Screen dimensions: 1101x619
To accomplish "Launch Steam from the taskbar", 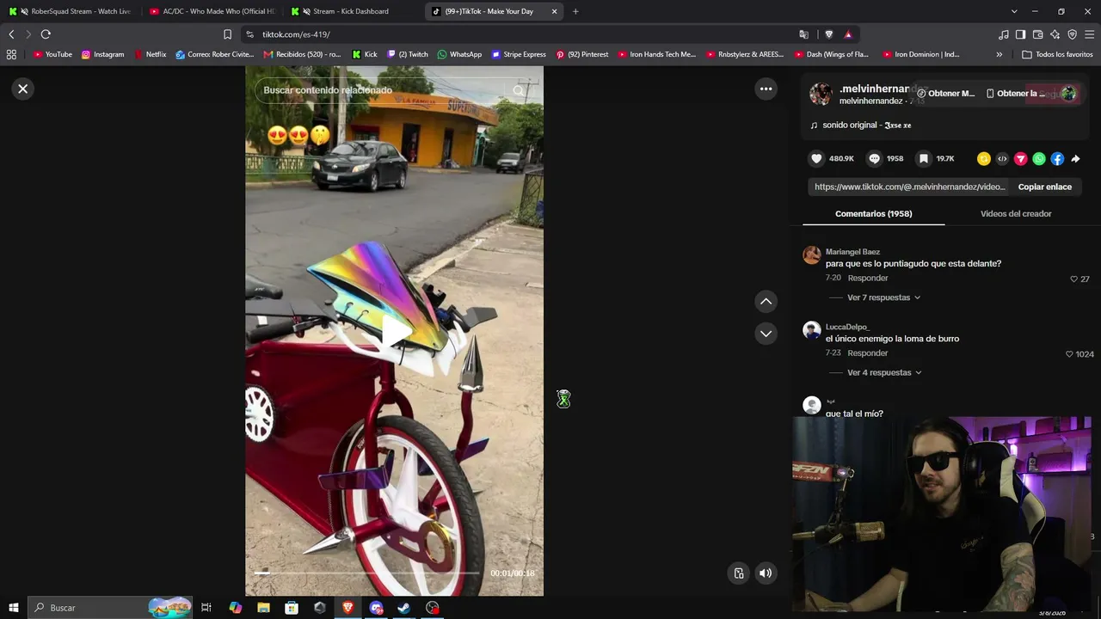I will (x=403, y=608).
